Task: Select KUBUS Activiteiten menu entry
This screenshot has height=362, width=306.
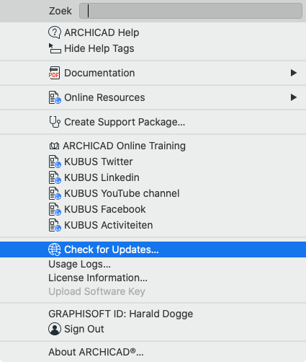Action: click(x=153, y=225)
